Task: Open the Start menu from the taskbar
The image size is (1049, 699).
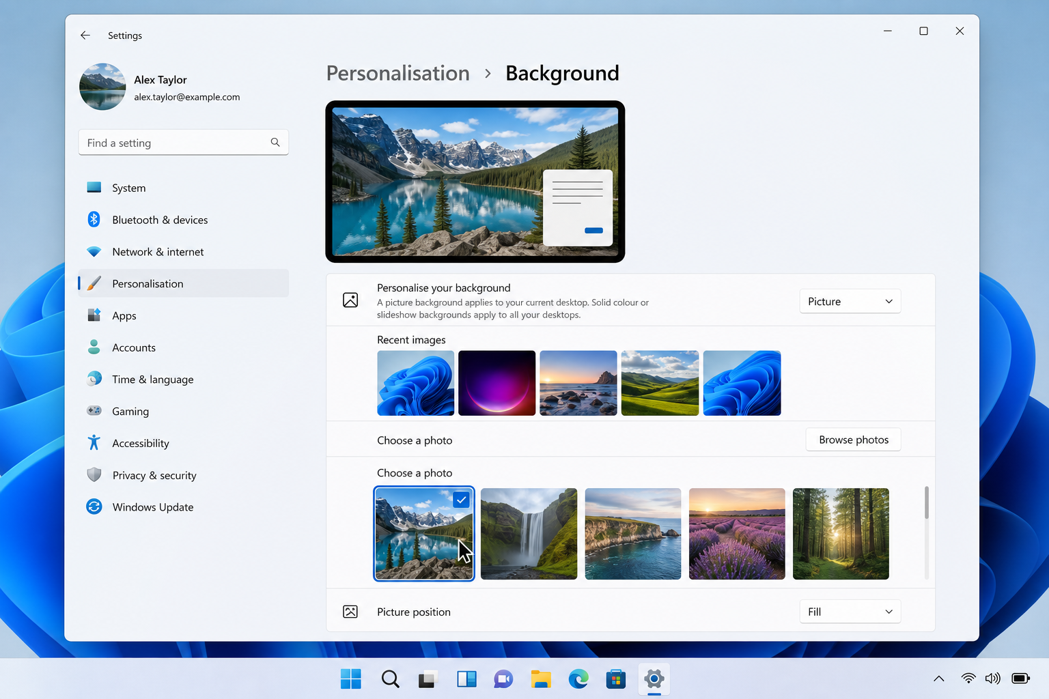Action: coord(351,679)
